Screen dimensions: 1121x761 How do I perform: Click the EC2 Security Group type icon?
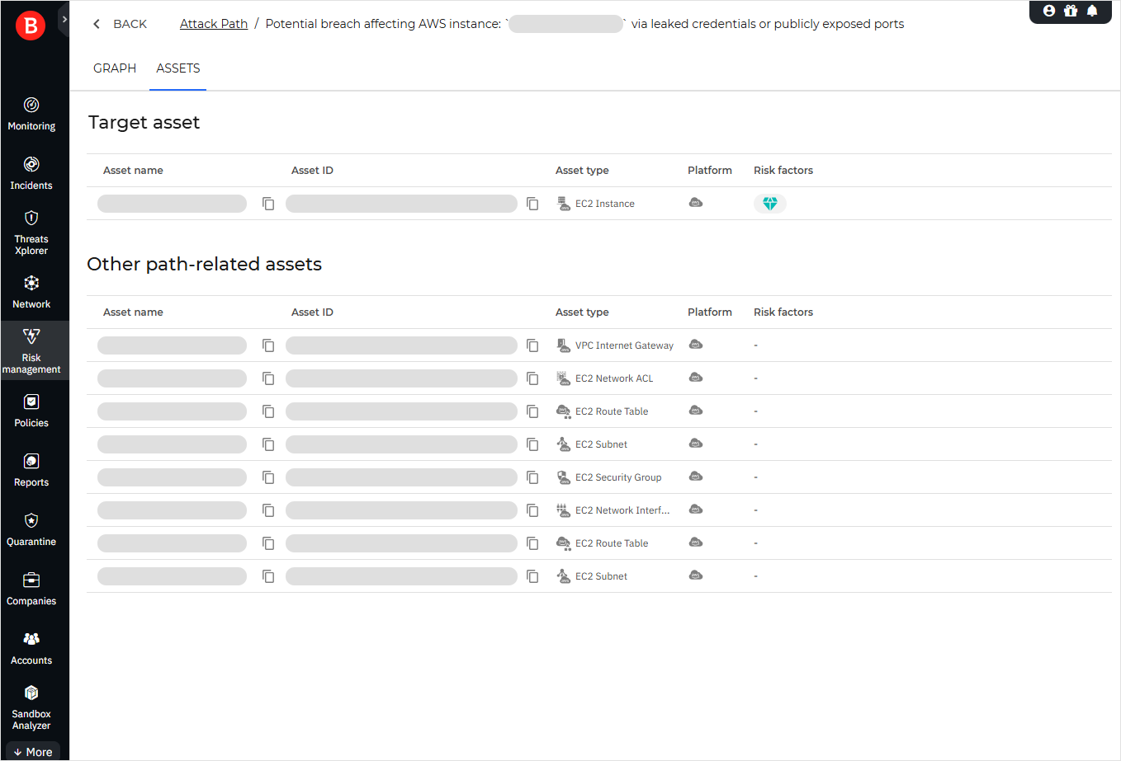(564, 477)
